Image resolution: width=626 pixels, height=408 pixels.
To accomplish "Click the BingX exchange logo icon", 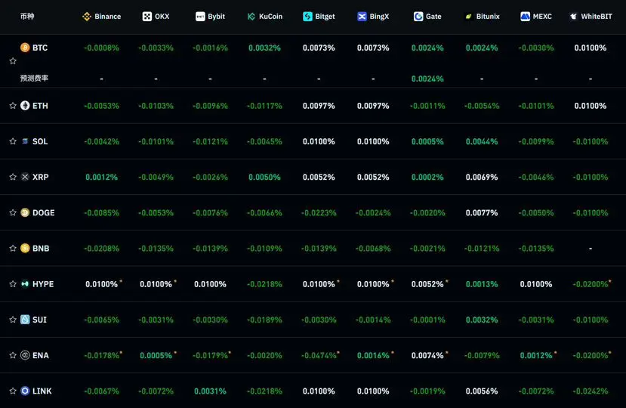I will (x=362, y=17).
